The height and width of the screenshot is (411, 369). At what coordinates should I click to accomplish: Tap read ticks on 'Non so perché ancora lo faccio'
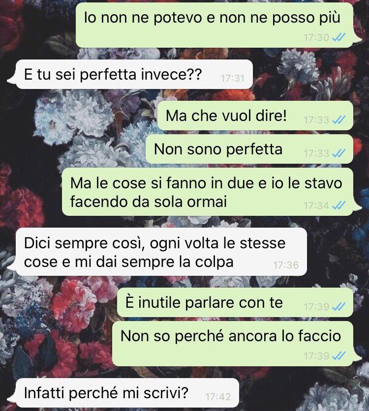pyautogui.click(x=338, y=356)
